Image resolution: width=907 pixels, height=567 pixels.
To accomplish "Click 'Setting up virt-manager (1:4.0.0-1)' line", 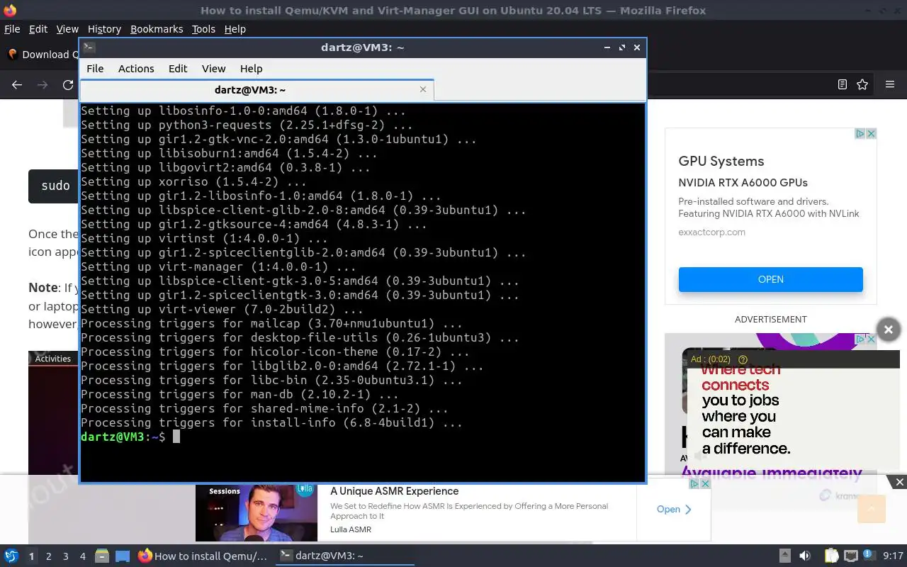I will click(x=218, y=266).
